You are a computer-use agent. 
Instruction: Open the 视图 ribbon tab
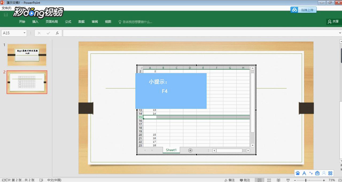[x=108, y=22]
